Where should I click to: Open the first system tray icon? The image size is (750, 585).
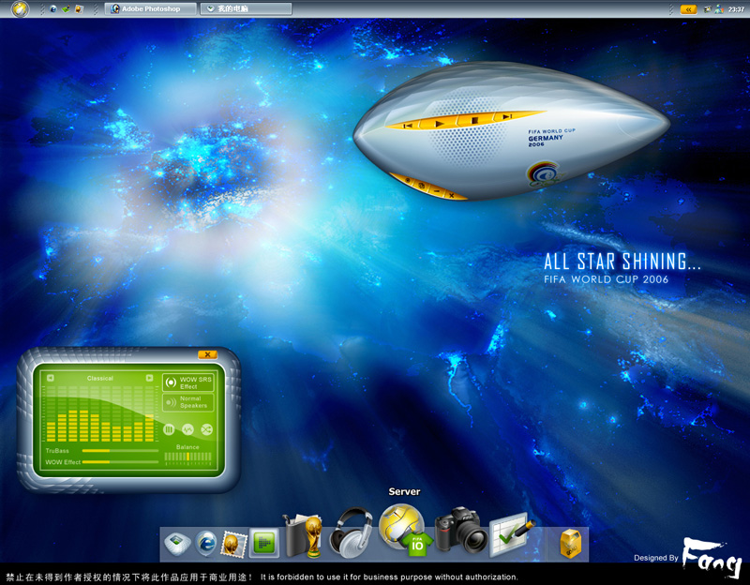(x=708, y=9)
